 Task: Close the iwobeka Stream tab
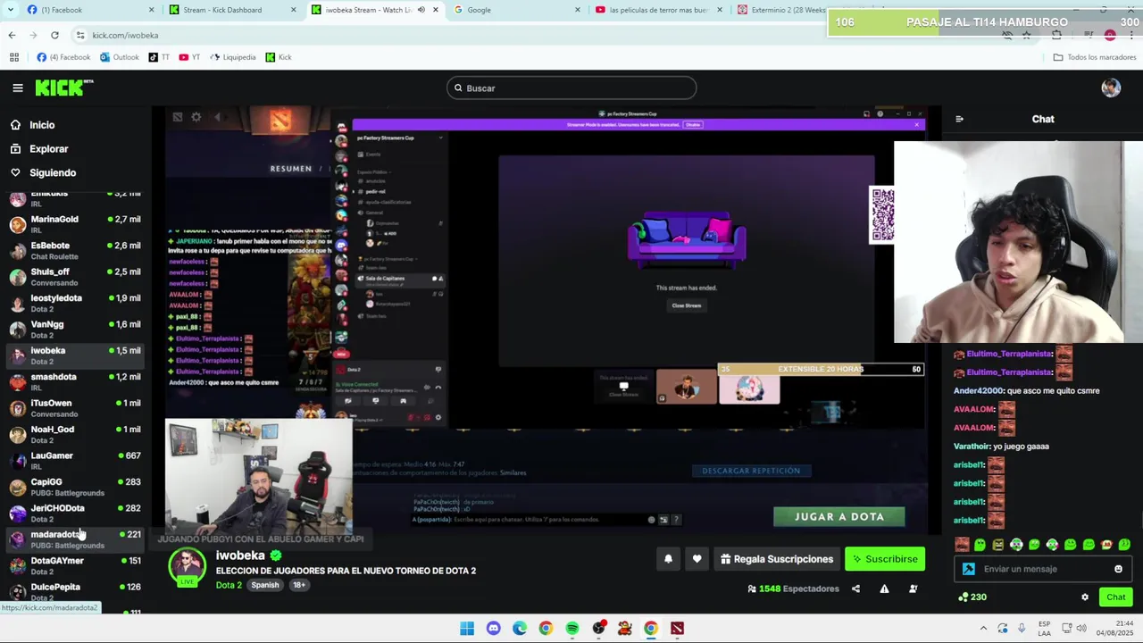pyautogui.click(x=436, y=10)
